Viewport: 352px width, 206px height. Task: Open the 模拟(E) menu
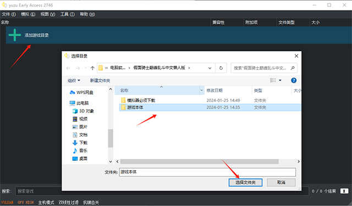tap(28, 14)
